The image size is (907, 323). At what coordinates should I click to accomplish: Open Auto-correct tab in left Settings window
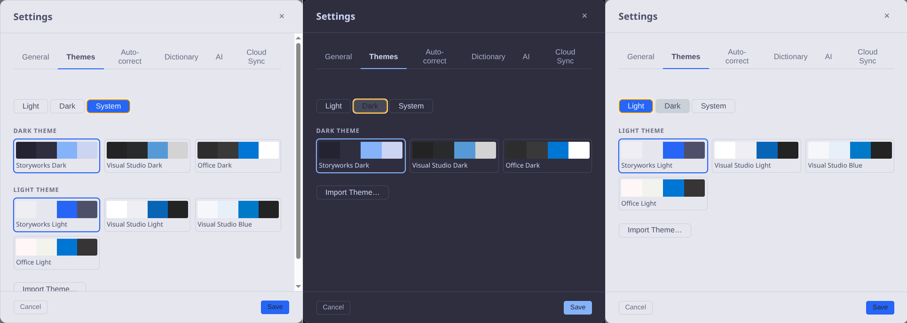click(130, 57)
